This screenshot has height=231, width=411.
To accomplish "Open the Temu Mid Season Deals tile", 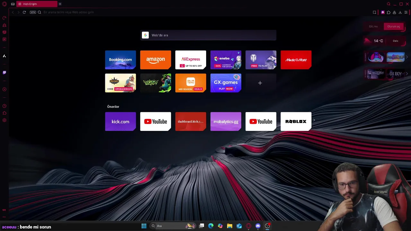I will (191, 83).
